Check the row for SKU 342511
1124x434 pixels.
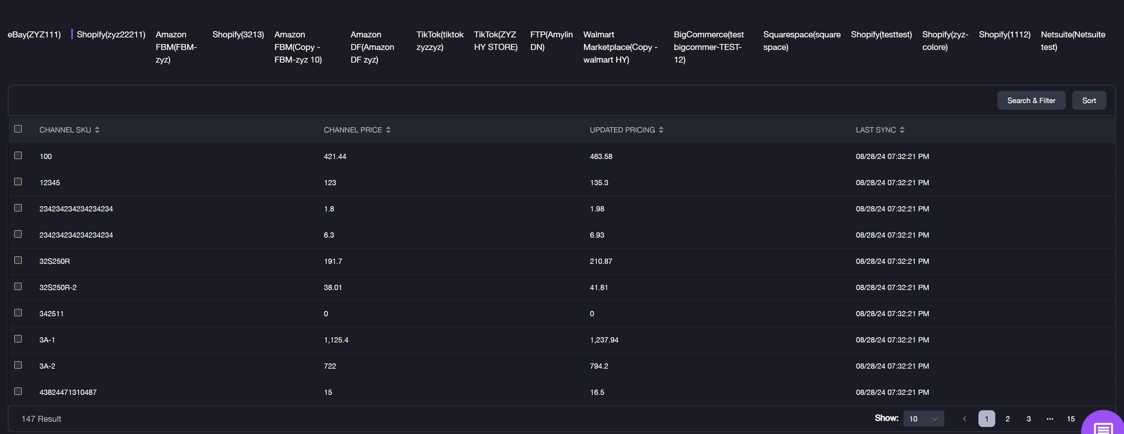pyautogui.click(x=18, y=312)
